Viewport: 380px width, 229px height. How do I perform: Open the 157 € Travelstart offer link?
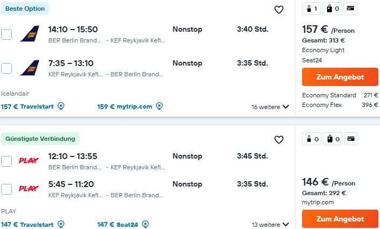point(27,106)
